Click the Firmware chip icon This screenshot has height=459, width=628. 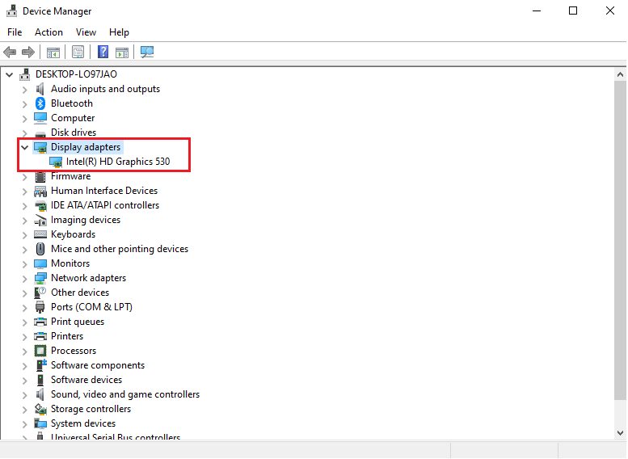click(x=40, y=176)
